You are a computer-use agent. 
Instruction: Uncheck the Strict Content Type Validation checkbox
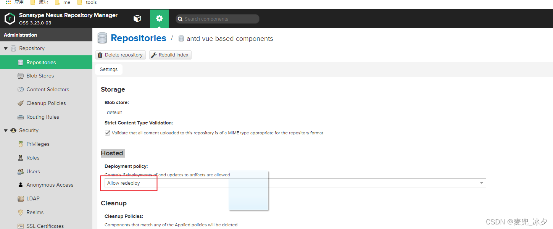(x=108, y=133)
